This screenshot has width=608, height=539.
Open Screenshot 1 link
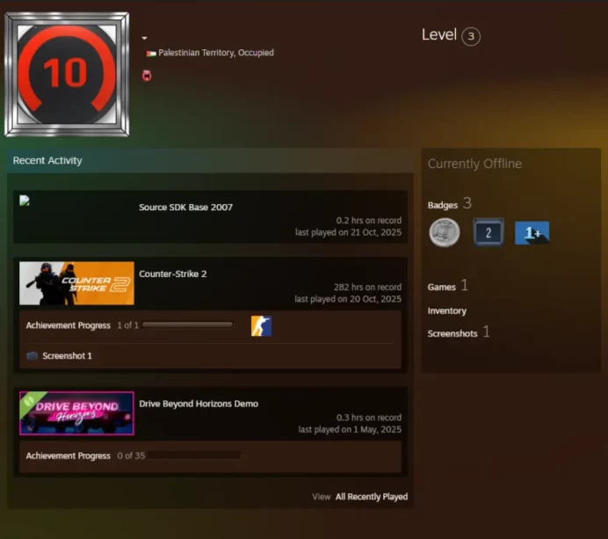click(67, 356)
